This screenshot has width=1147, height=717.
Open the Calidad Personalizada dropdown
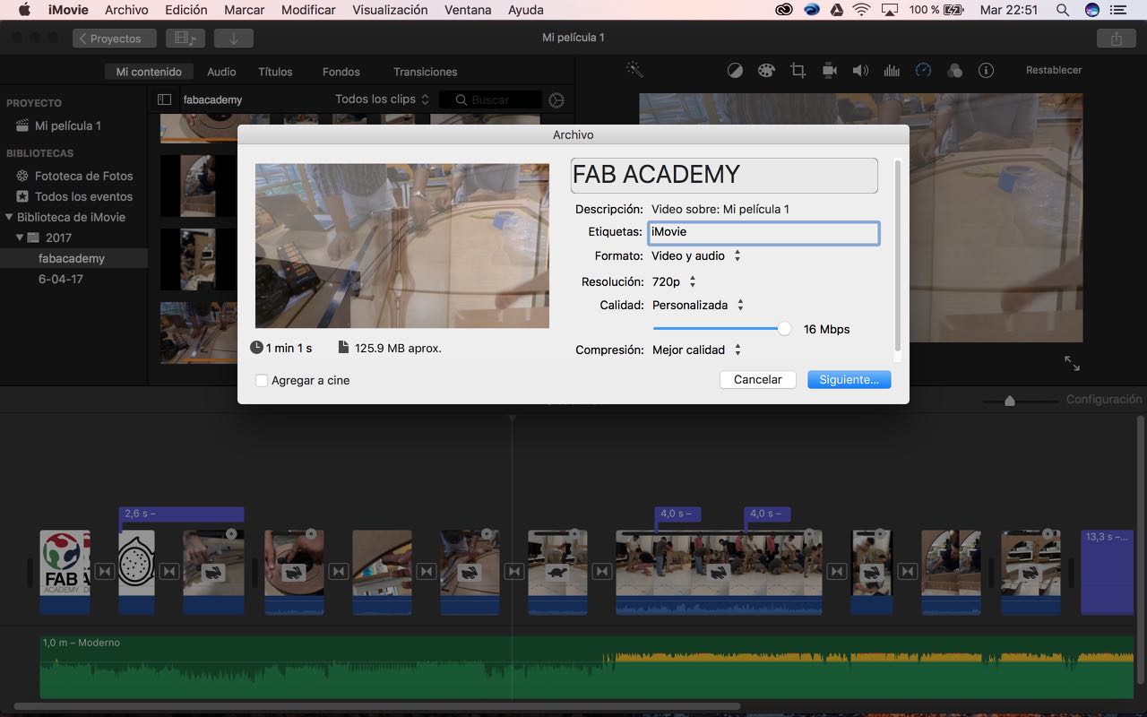coord(698,305)
